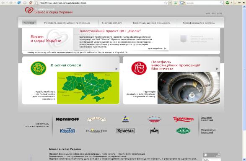Click the blue 'Караван' company logo
246x161 pixels.
tap(67, 131)
